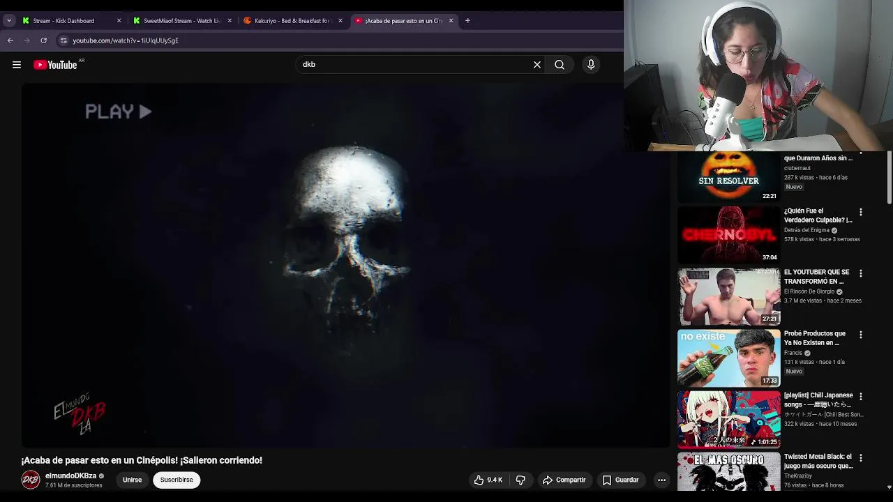The image size is (893, 502).
Task: Close the Kakuriyo Bed & Breakfast tab
Action: point(340,21)
